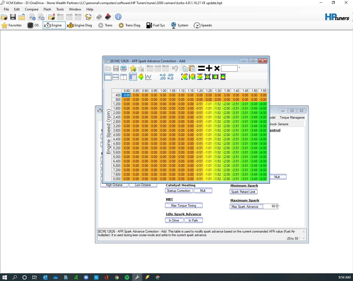The image size is (353, 281).
Task: Toggle the 3D surface view icon
Action: tap(141, 77)
